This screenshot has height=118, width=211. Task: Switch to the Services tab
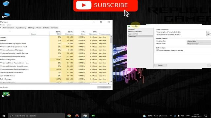[54, 28]
